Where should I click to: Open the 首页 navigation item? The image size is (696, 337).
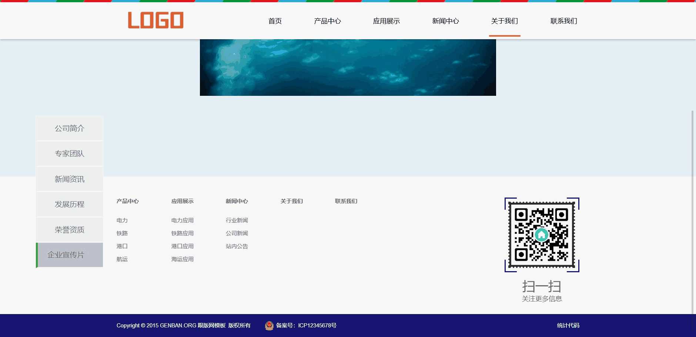275,21
